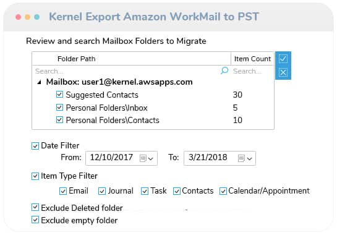Viewport: 337px width, 235px height.
Task: Click the orange window dot
Action: point(27,17)
